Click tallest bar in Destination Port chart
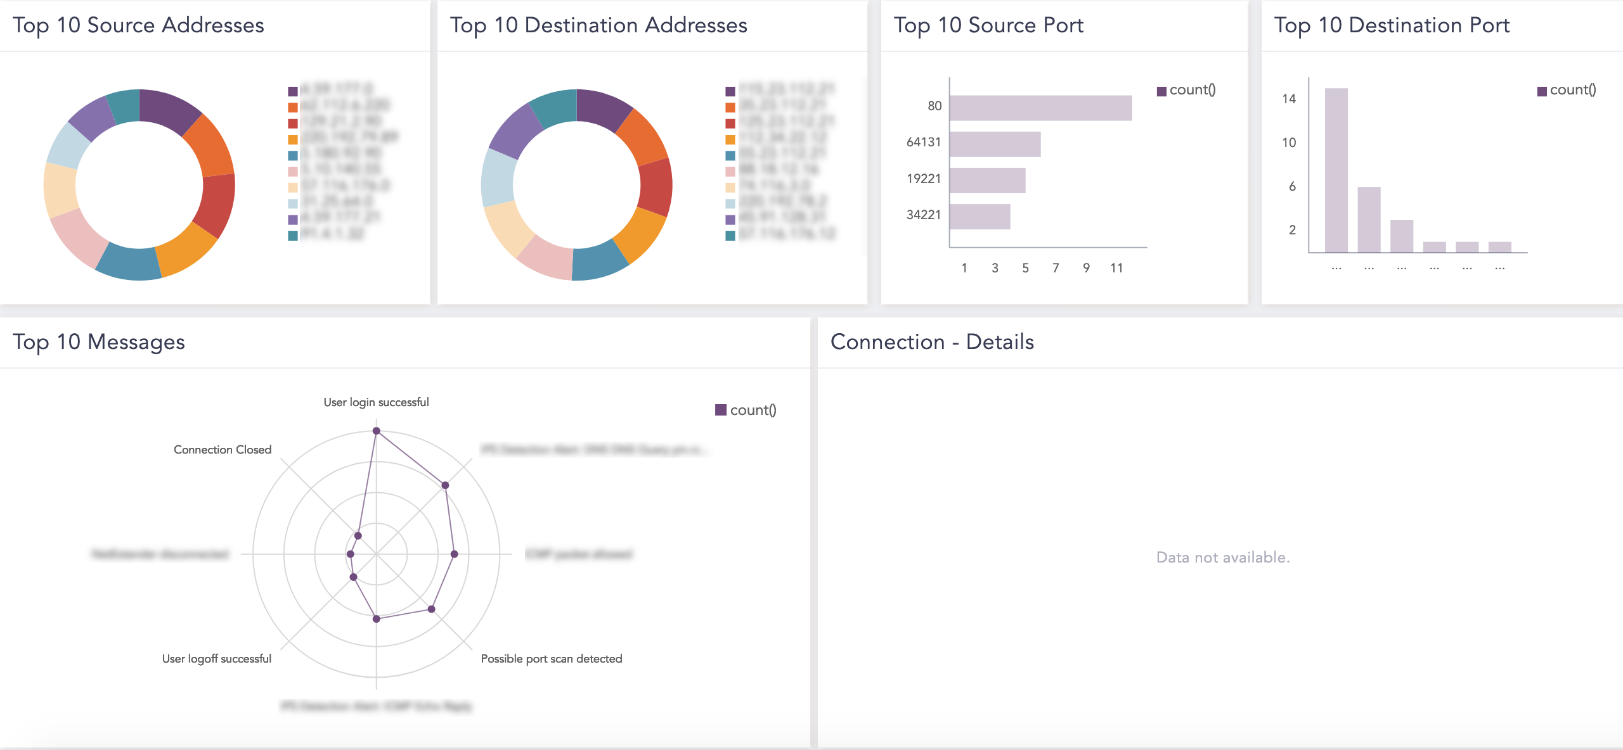This screenshot has width=1623, height=750. (1336, 170)
